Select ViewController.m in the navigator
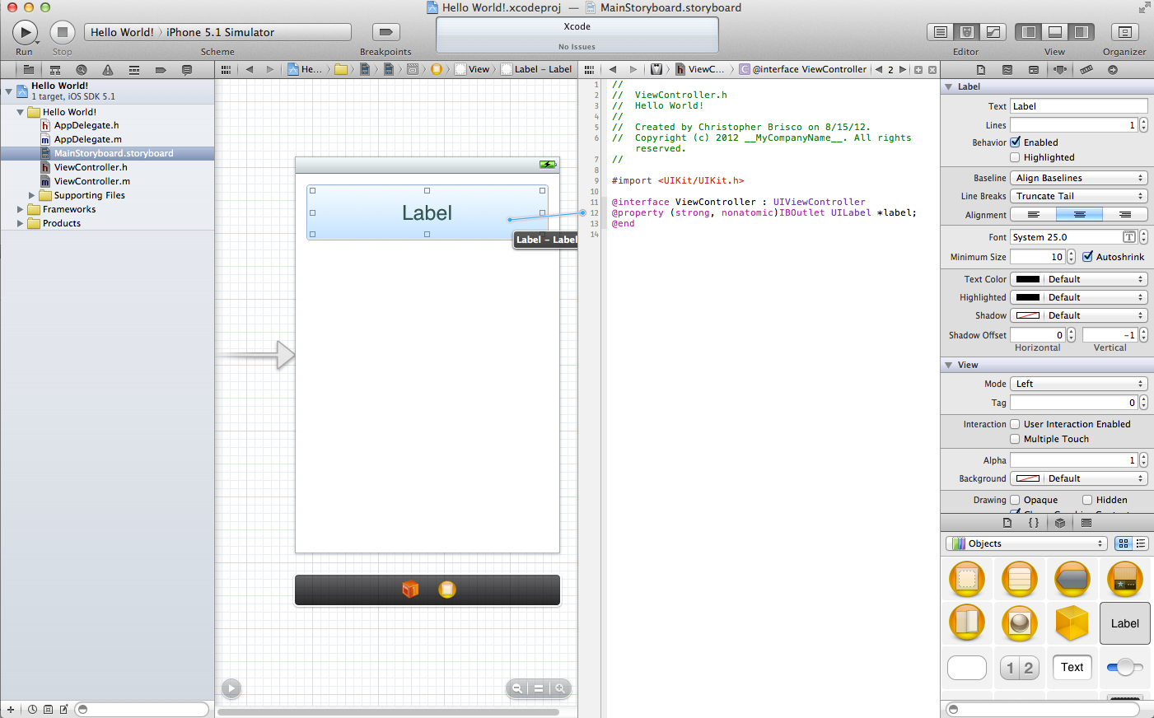 coord(92,181)
